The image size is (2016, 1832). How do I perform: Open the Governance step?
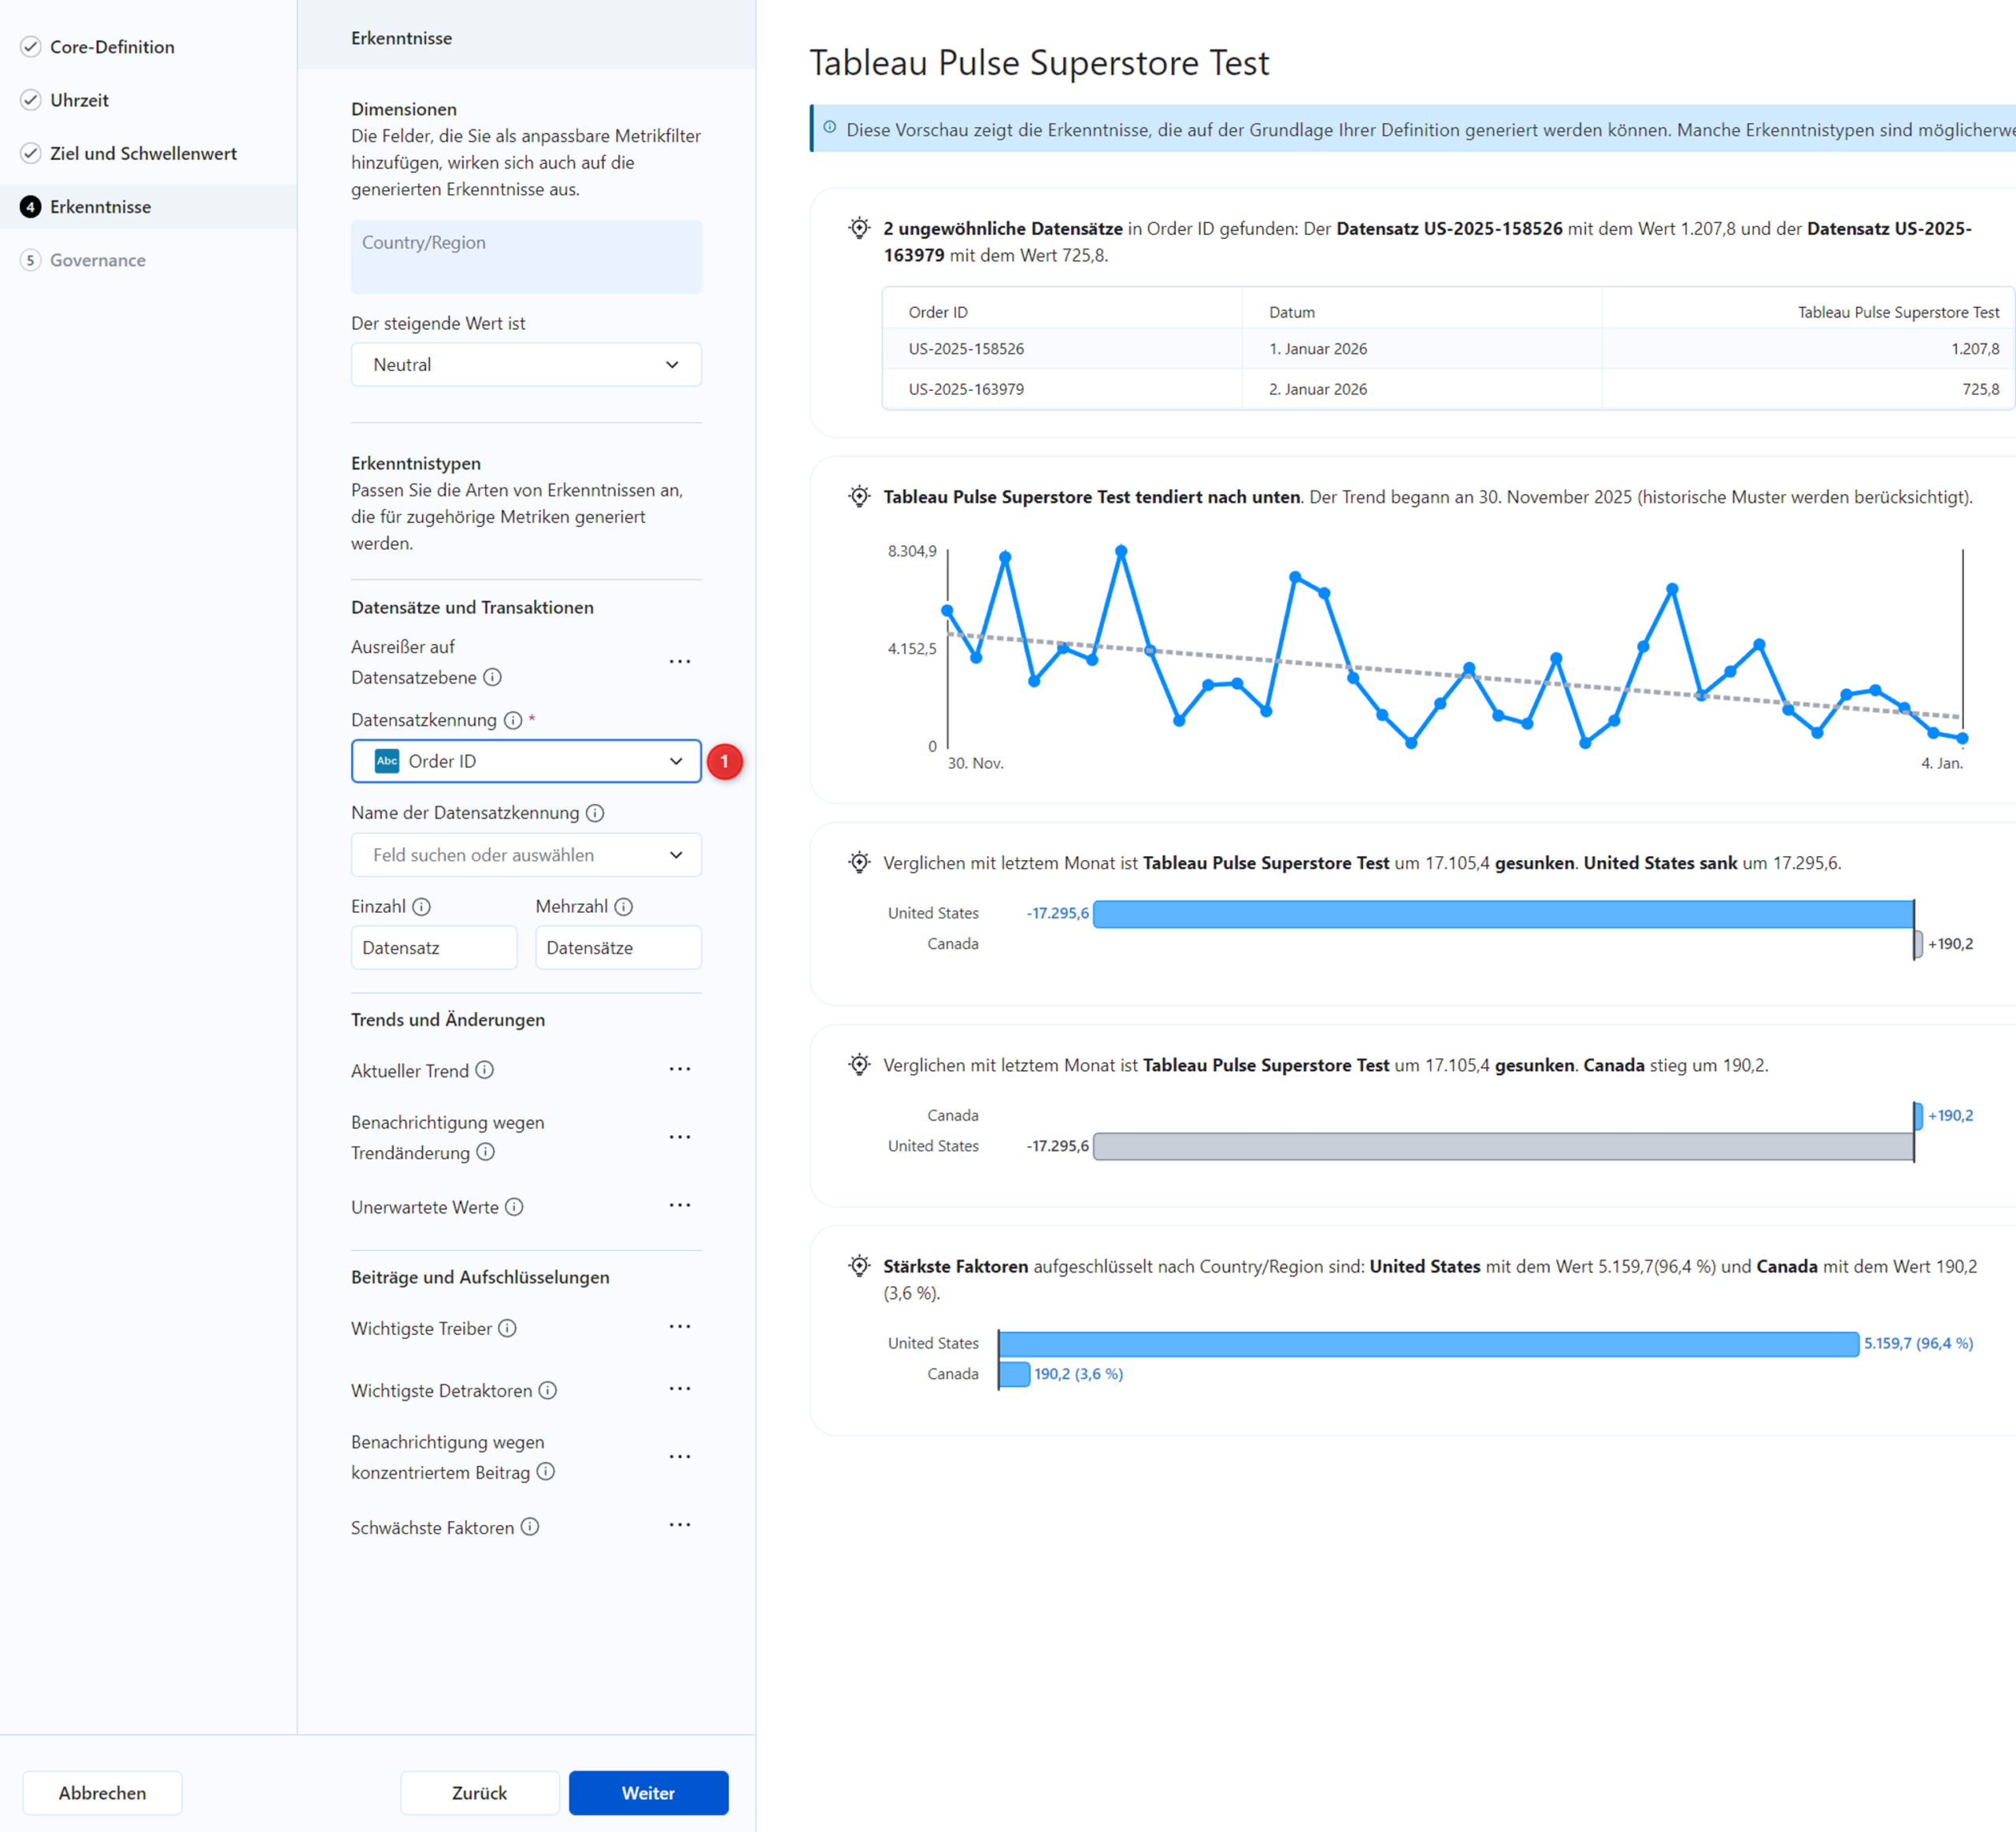98,260
